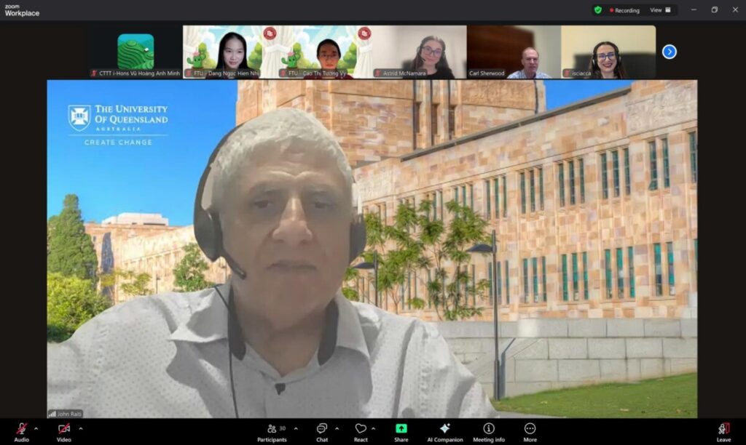746x445 pixels.
Task: Show Meeting info
Action: [489, 430]
